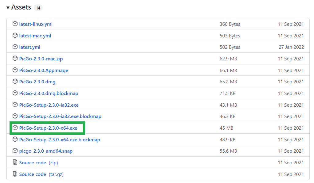Click the 14 assets count badge
The height and width of the screenshot is (183, 314).
tap(38, 8)
